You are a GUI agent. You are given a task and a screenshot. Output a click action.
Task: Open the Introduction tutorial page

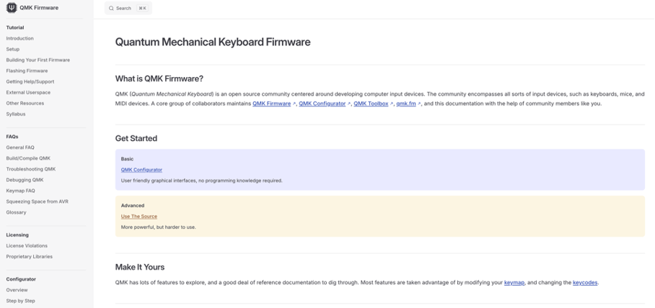(x=19, y=38)
